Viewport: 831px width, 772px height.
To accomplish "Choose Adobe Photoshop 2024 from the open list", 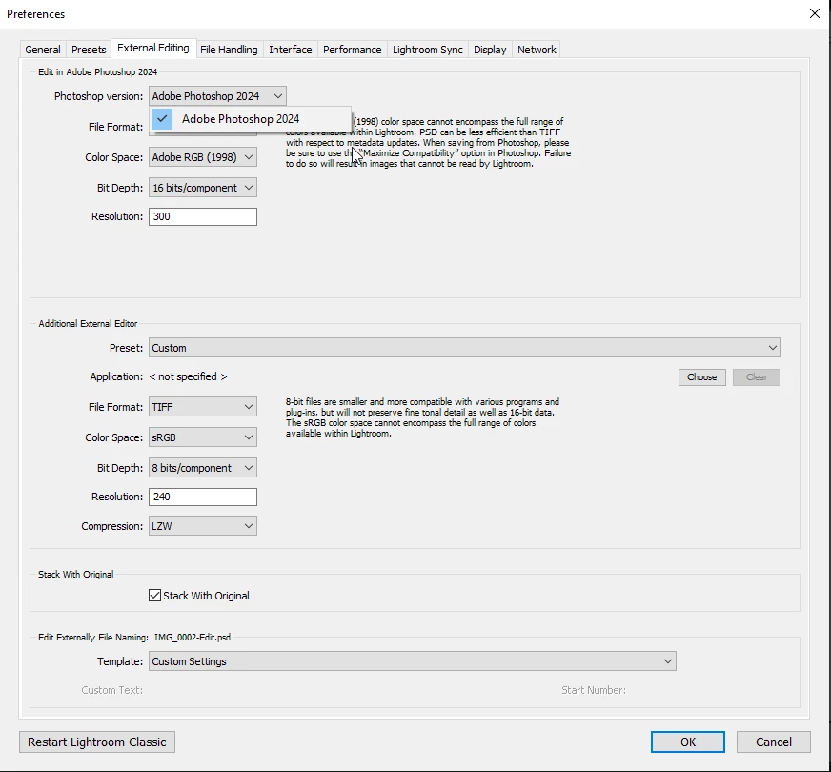I will click(250, 119).
